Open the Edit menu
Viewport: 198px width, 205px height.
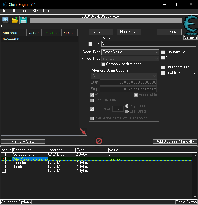(13, 11)
